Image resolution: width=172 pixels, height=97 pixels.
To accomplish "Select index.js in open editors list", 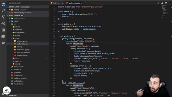I will point(16,10).
